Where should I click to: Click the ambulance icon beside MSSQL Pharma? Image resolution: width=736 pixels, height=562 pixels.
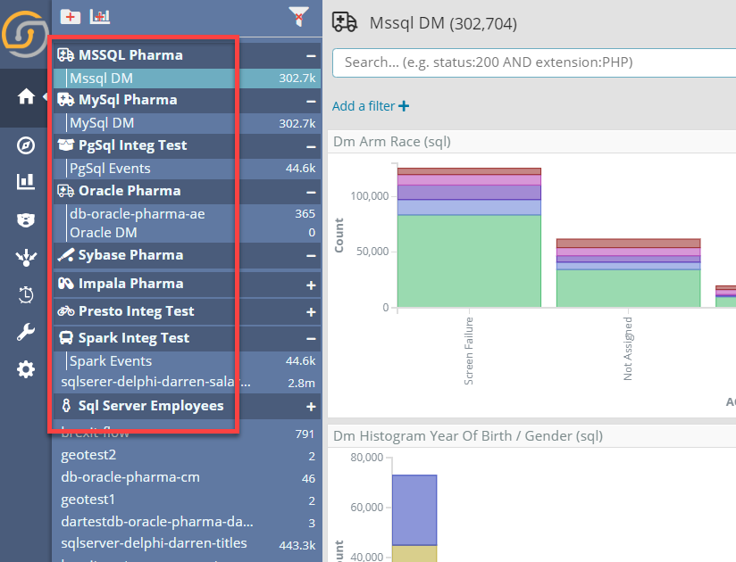[x=66, y=54]
